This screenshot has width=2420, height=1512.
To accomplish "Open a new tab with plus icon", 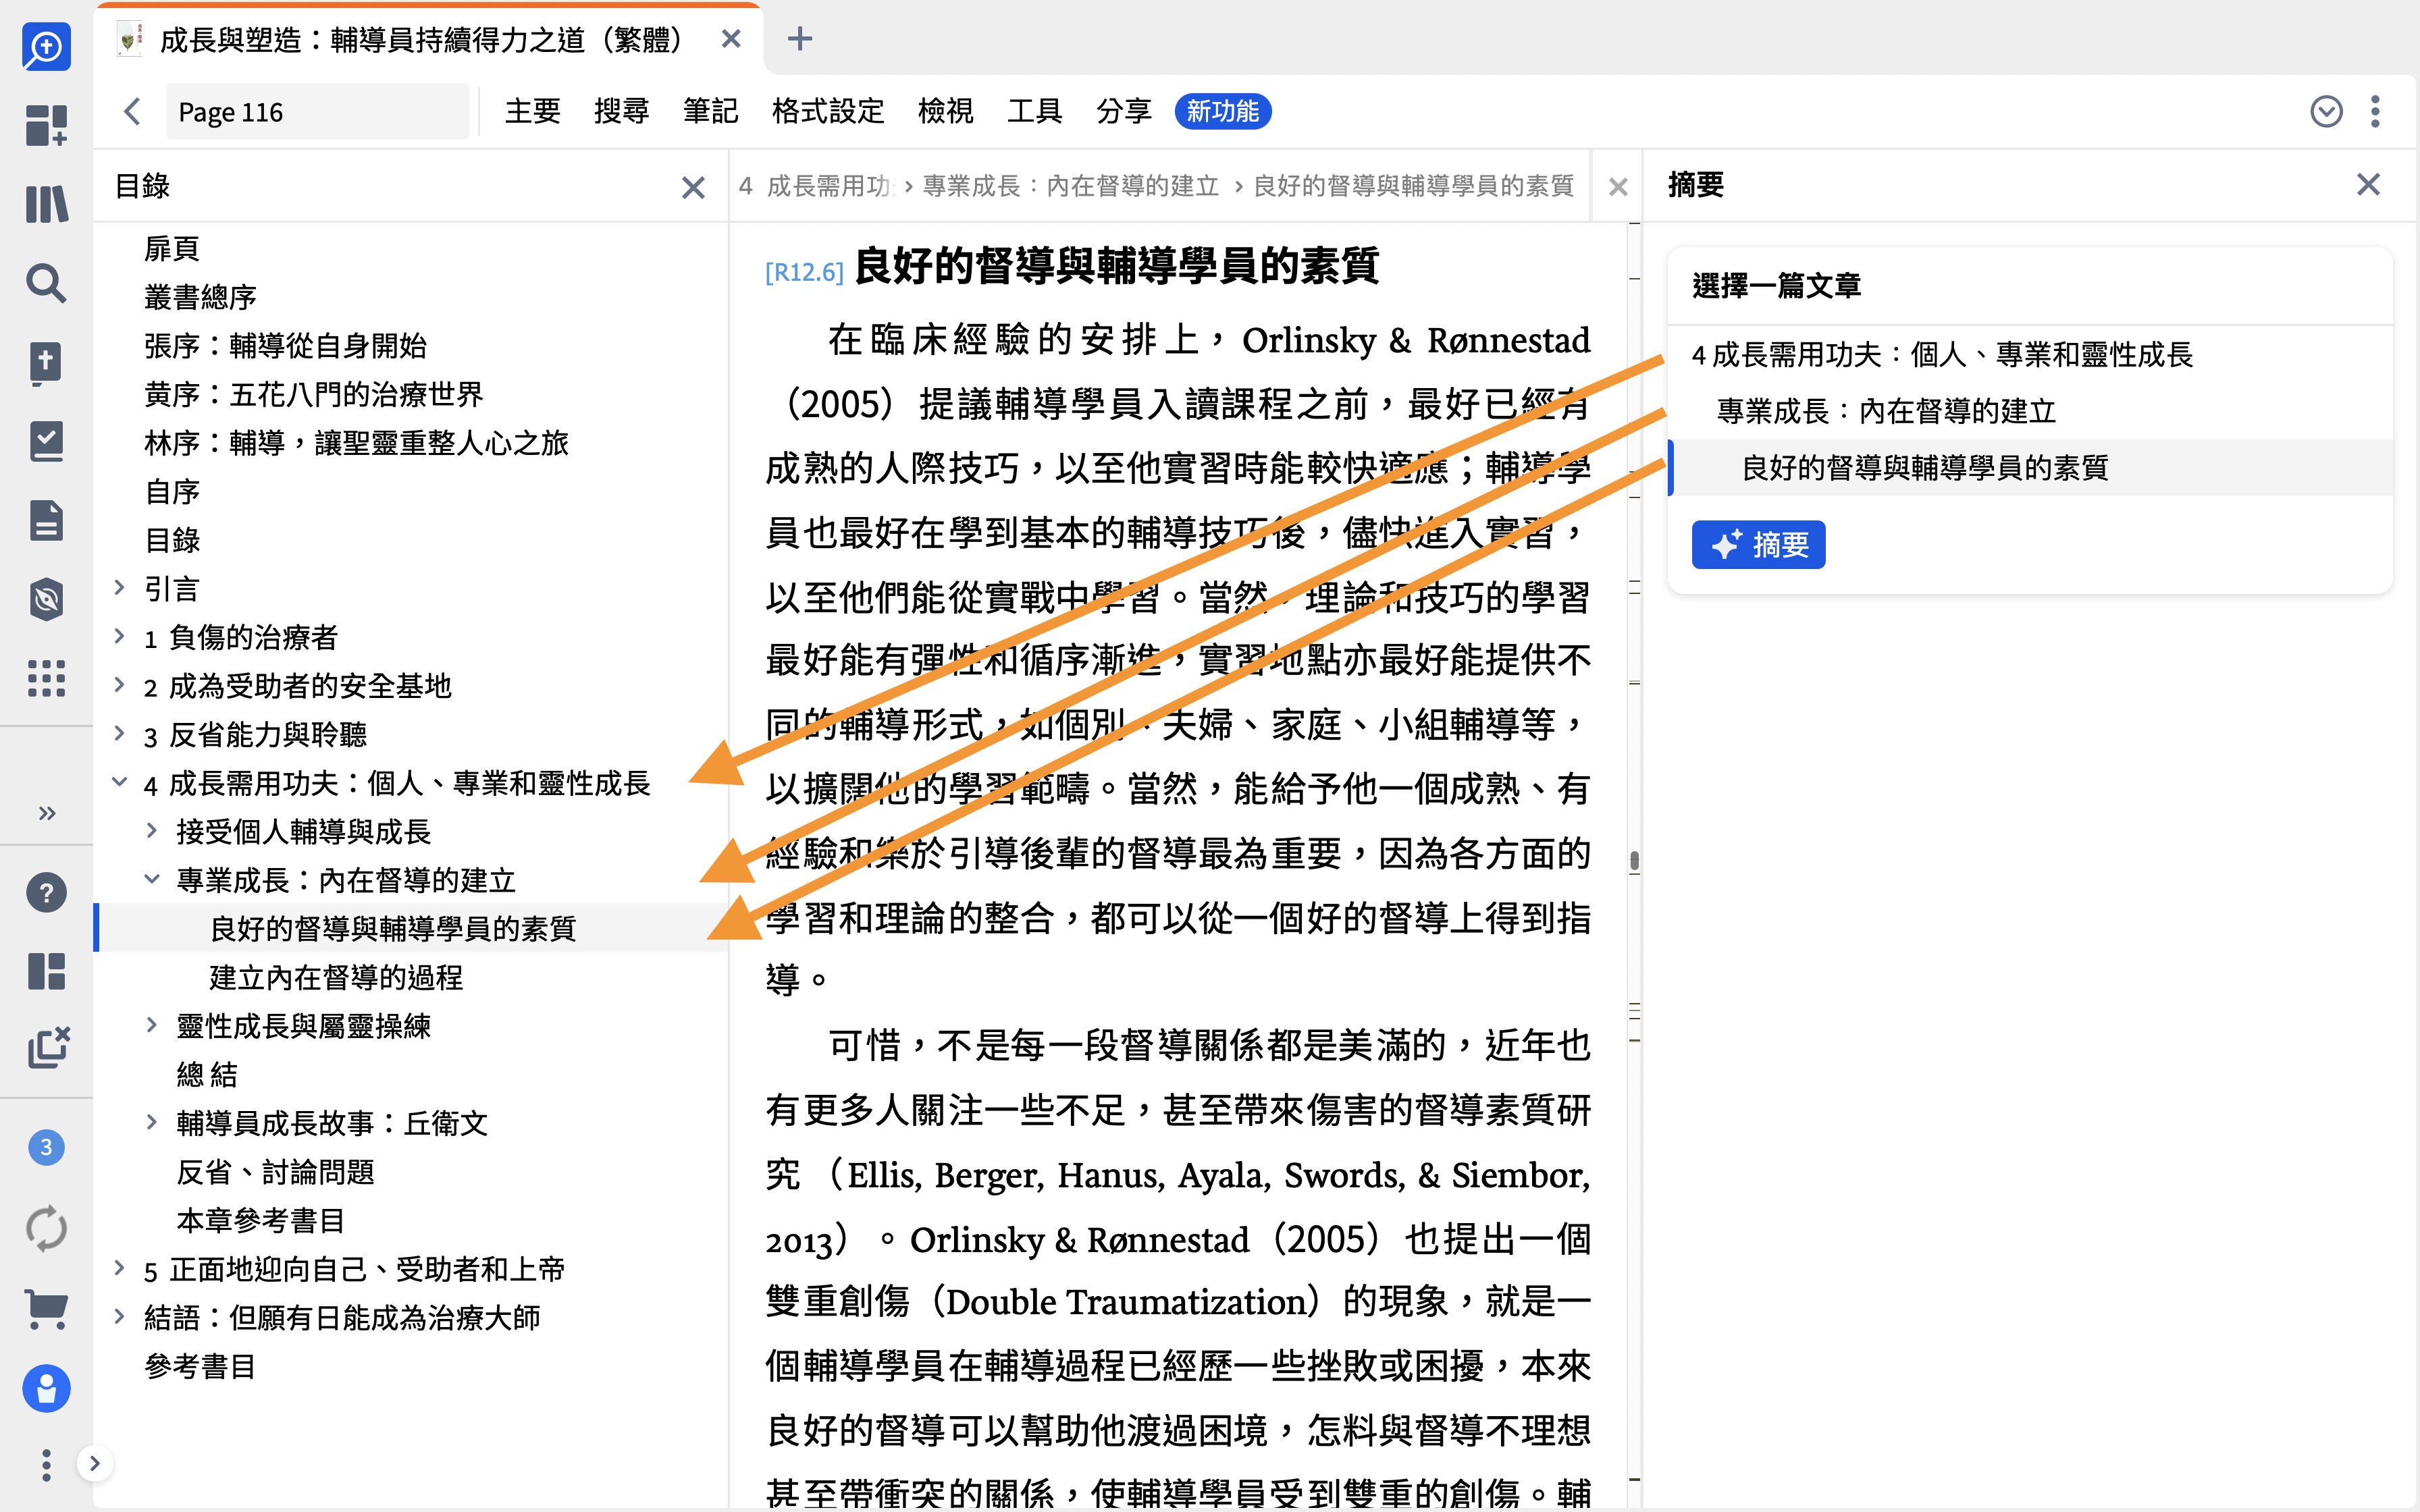I will [799, 39].
